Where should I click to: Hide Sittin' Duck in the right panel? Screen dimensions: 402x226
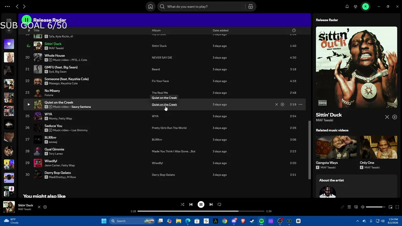pos(387,117)
